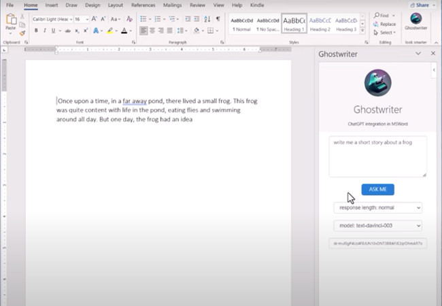This screenshot has height=306, width=442.
Task: Collapse the ribbon with the arrow
Action: [436, 43]
